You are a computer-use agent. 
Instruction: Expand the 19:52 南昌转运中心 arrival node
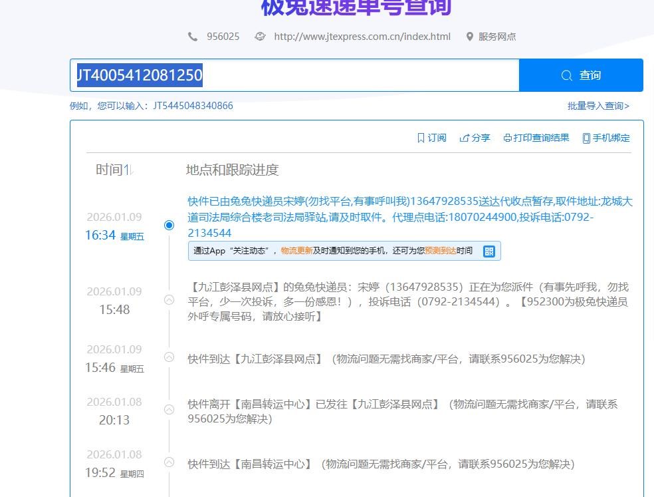(169, 462)
